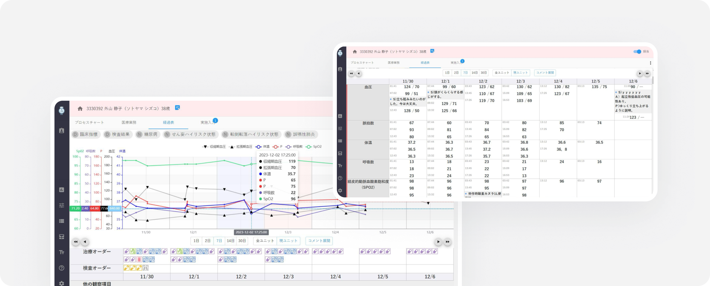Click 全ユニット button in table panel
Image resolution: width=710 pixels, height=286 pixels.
click(502, 73)
